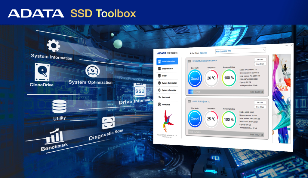Click the ADATA Technology copyright notice
This screenshot has width=308, height=178.
167,136
